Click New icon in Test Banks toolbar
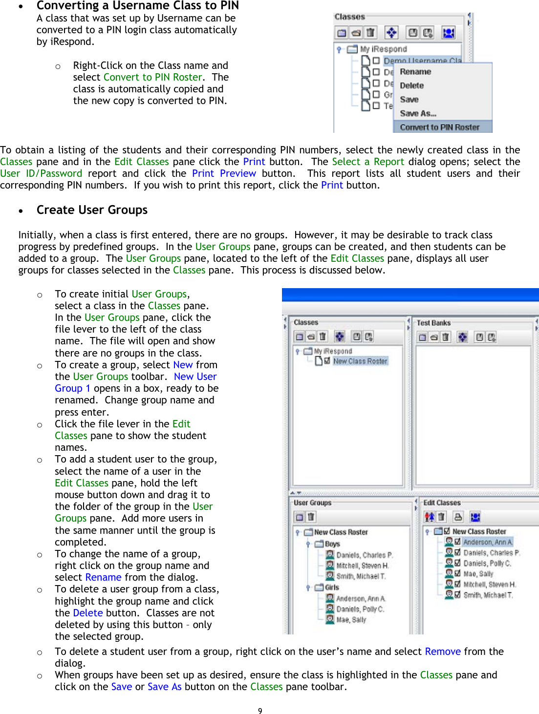 [423, 337]
